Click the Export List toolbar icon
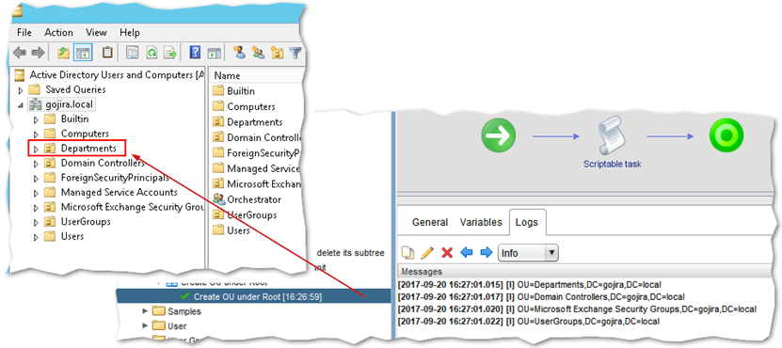Screen dimensions: 782x348 [x=171, y=52]
